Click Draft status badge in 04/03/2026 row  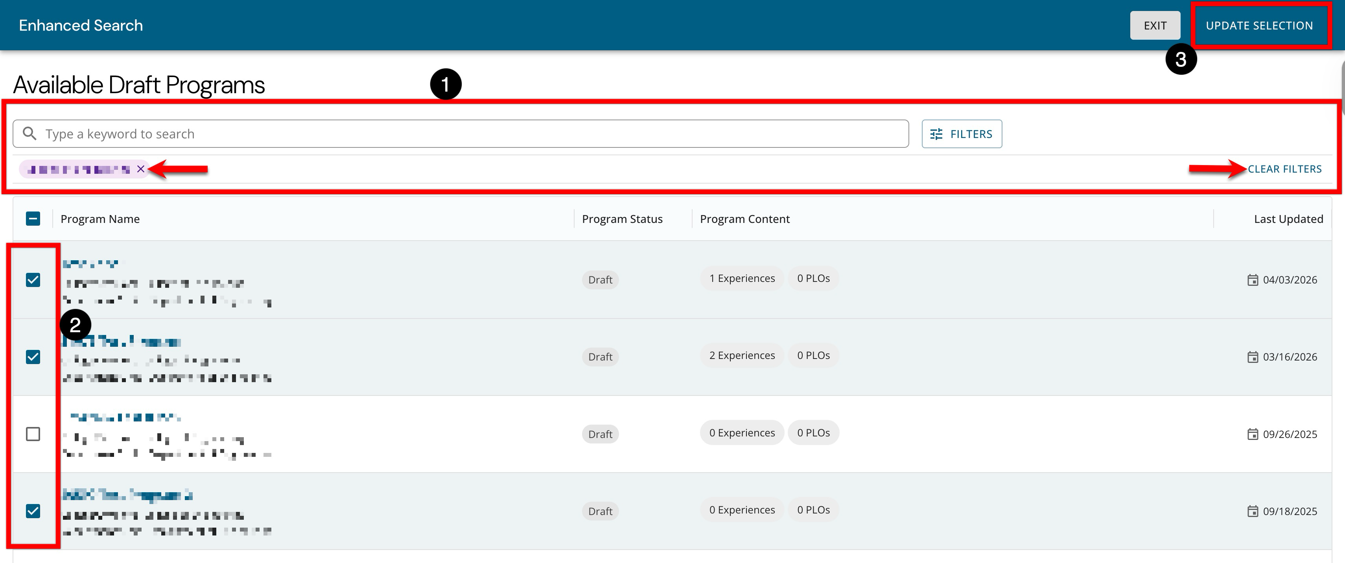click(600, 280)
